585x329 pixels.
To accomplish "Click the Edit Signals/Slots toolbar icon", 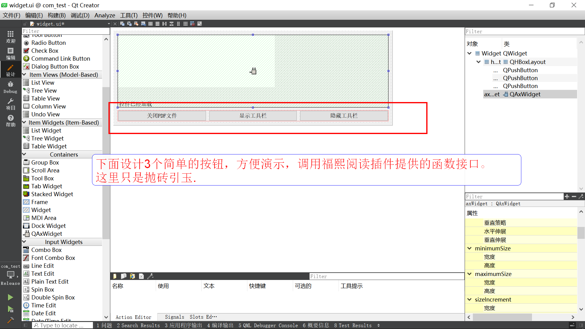I will [129, 24].
